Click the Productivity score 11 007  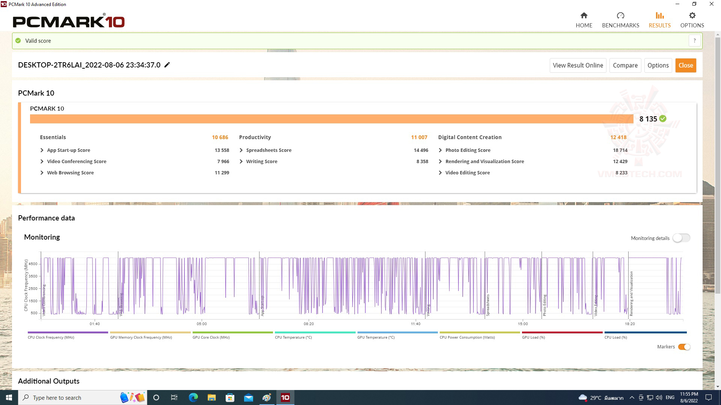point(419,137)
